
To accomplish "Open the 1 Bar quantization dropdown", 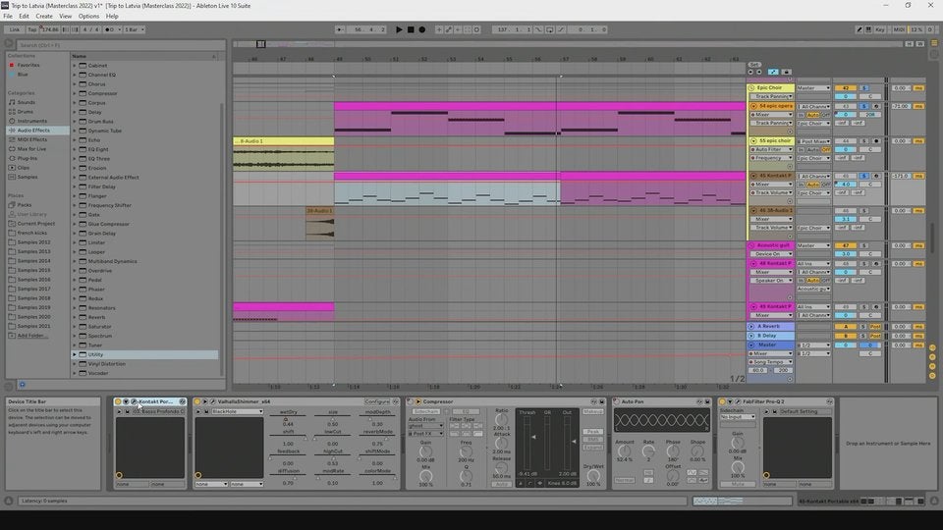I will point(135,29).
